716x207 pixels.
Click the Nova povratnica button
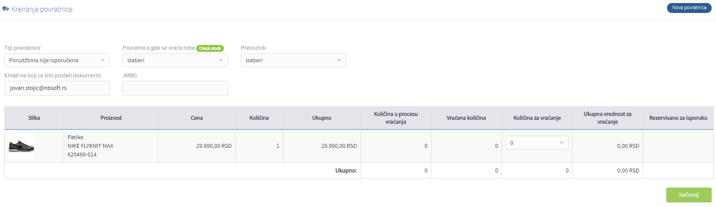(689, 8)
